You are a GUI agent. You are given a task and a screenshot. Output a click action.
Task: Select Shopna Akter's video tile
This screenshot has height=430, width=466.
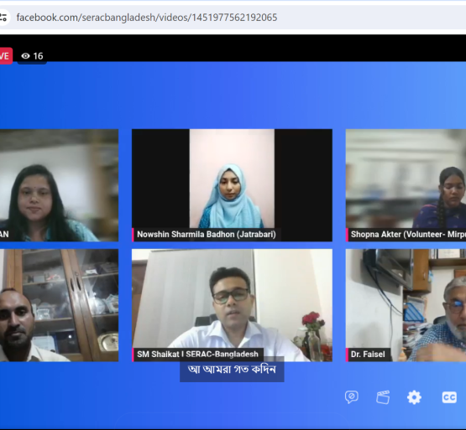pos(406,185)
